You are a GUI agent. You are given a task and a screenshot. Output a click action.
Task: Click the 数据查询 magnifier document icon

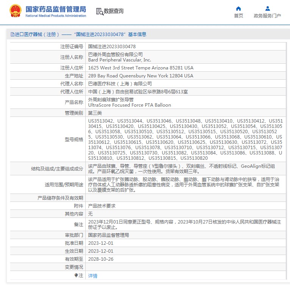click(100, 11)
